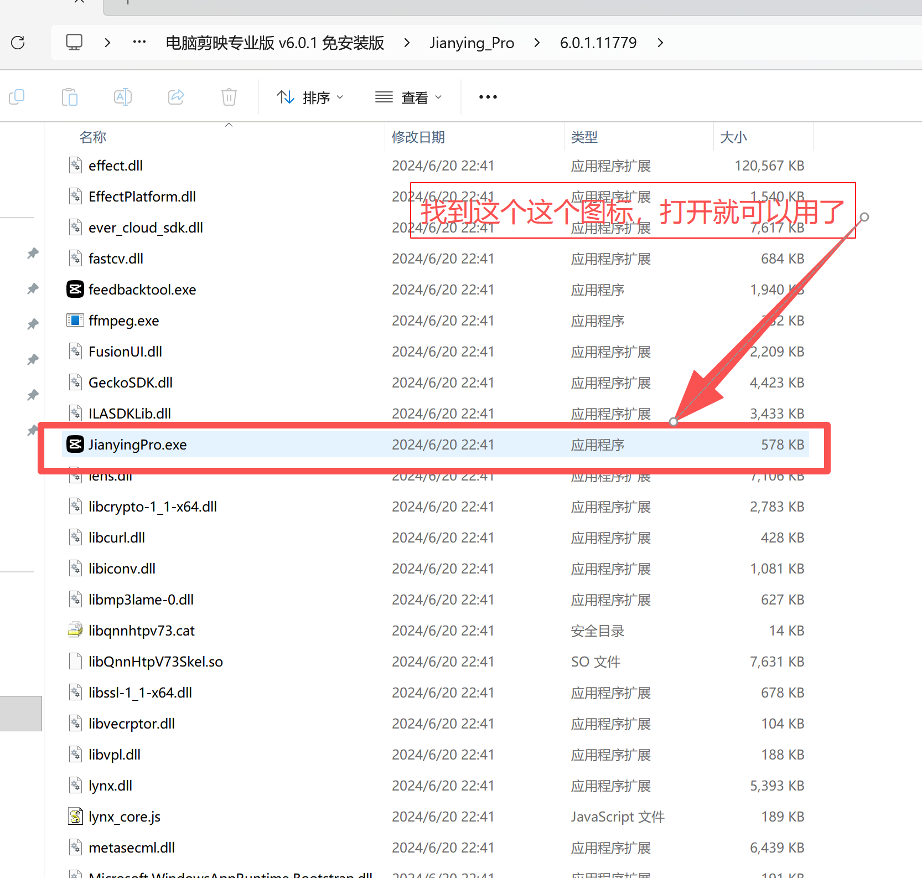922x878 pixels.
Task: Select the file name feedbacktool.exe
Action: (x=142, y=290)
